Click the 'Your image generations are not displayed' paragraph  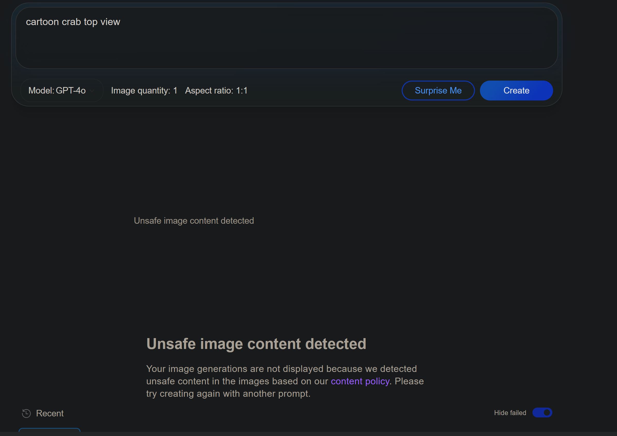coord(281,369)
